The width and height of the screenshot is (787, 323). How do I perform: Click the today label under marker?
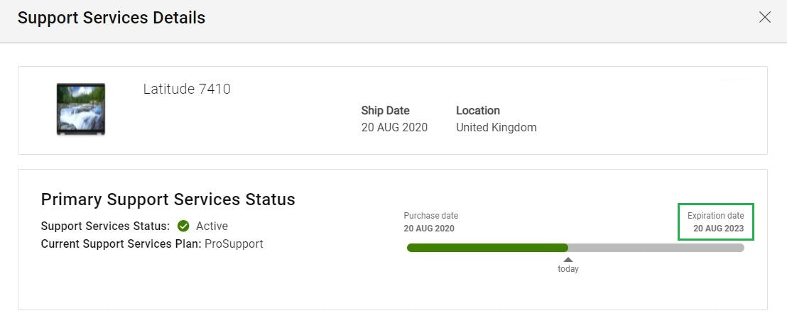coord(568,269)
